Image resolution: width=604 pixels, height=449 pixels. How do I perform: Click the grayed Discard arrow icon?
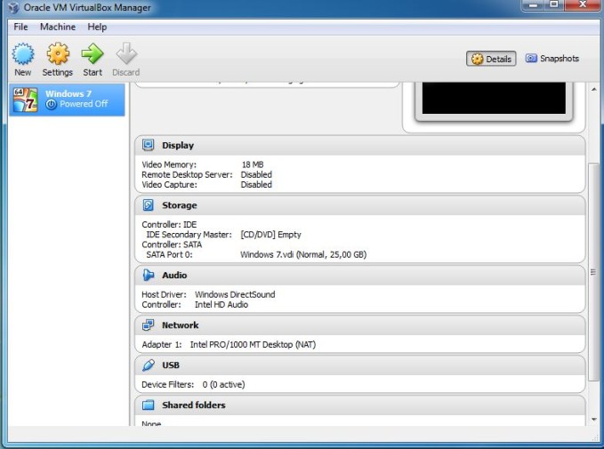click(x=126, y=53)
